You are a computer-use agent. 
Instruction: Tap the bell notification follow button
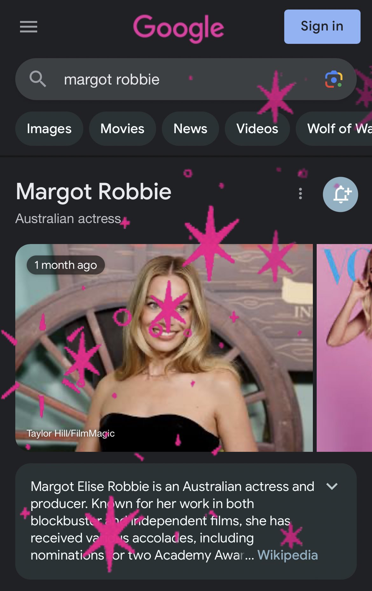pos(341,194)
